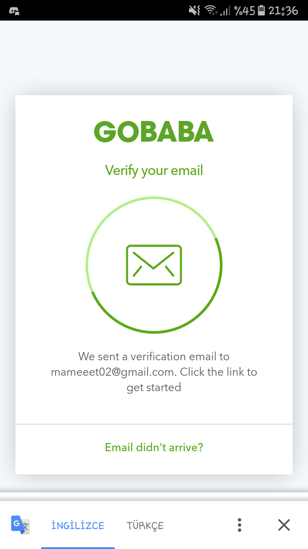308x549 pixels.
Task: Tap the notification icon at top-left
Action: [14, 11]
